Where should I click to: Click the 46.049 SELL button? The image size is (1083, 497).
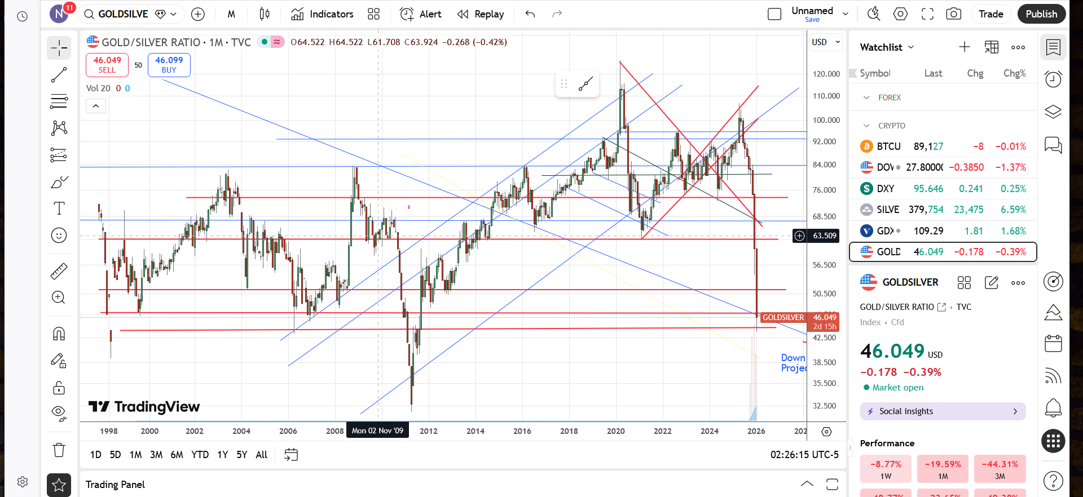point(107,65)
